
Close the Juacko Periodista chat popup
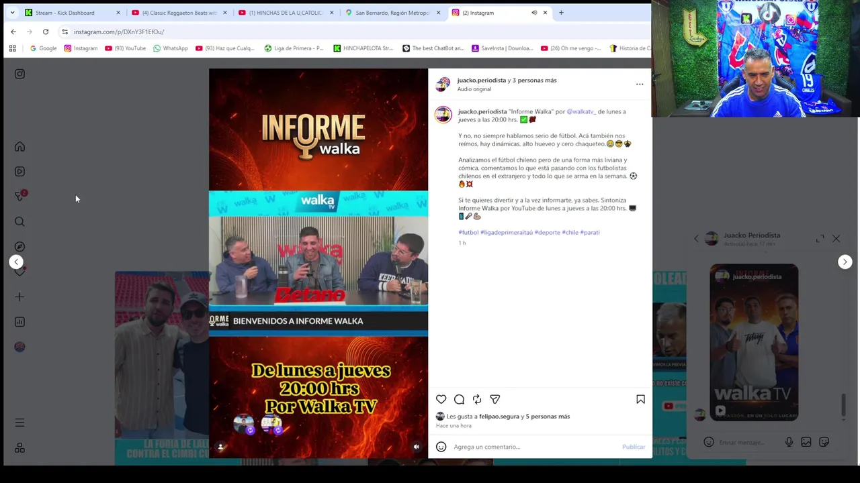[x=836, y=239]
